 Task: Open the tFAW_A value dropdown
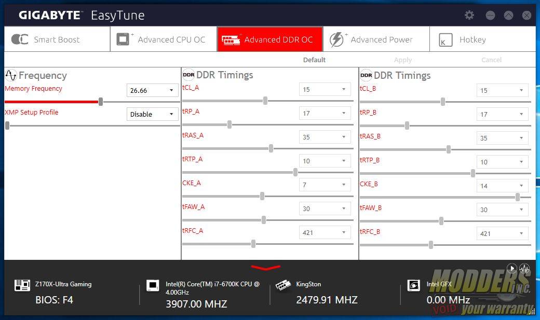coord(325,208)
